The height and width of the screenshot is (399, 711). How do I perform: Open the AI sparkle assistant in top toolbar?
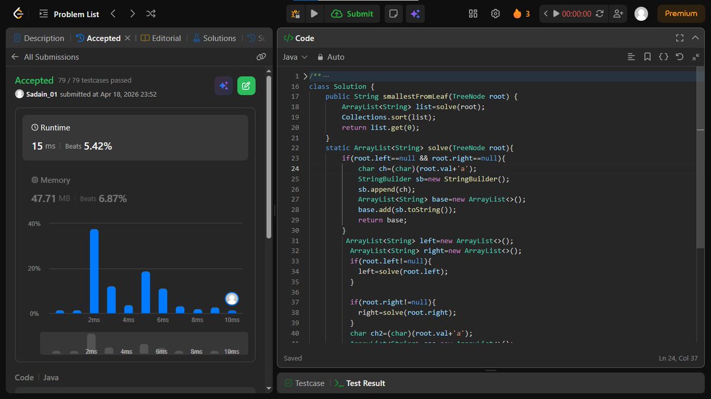point(415,14)
